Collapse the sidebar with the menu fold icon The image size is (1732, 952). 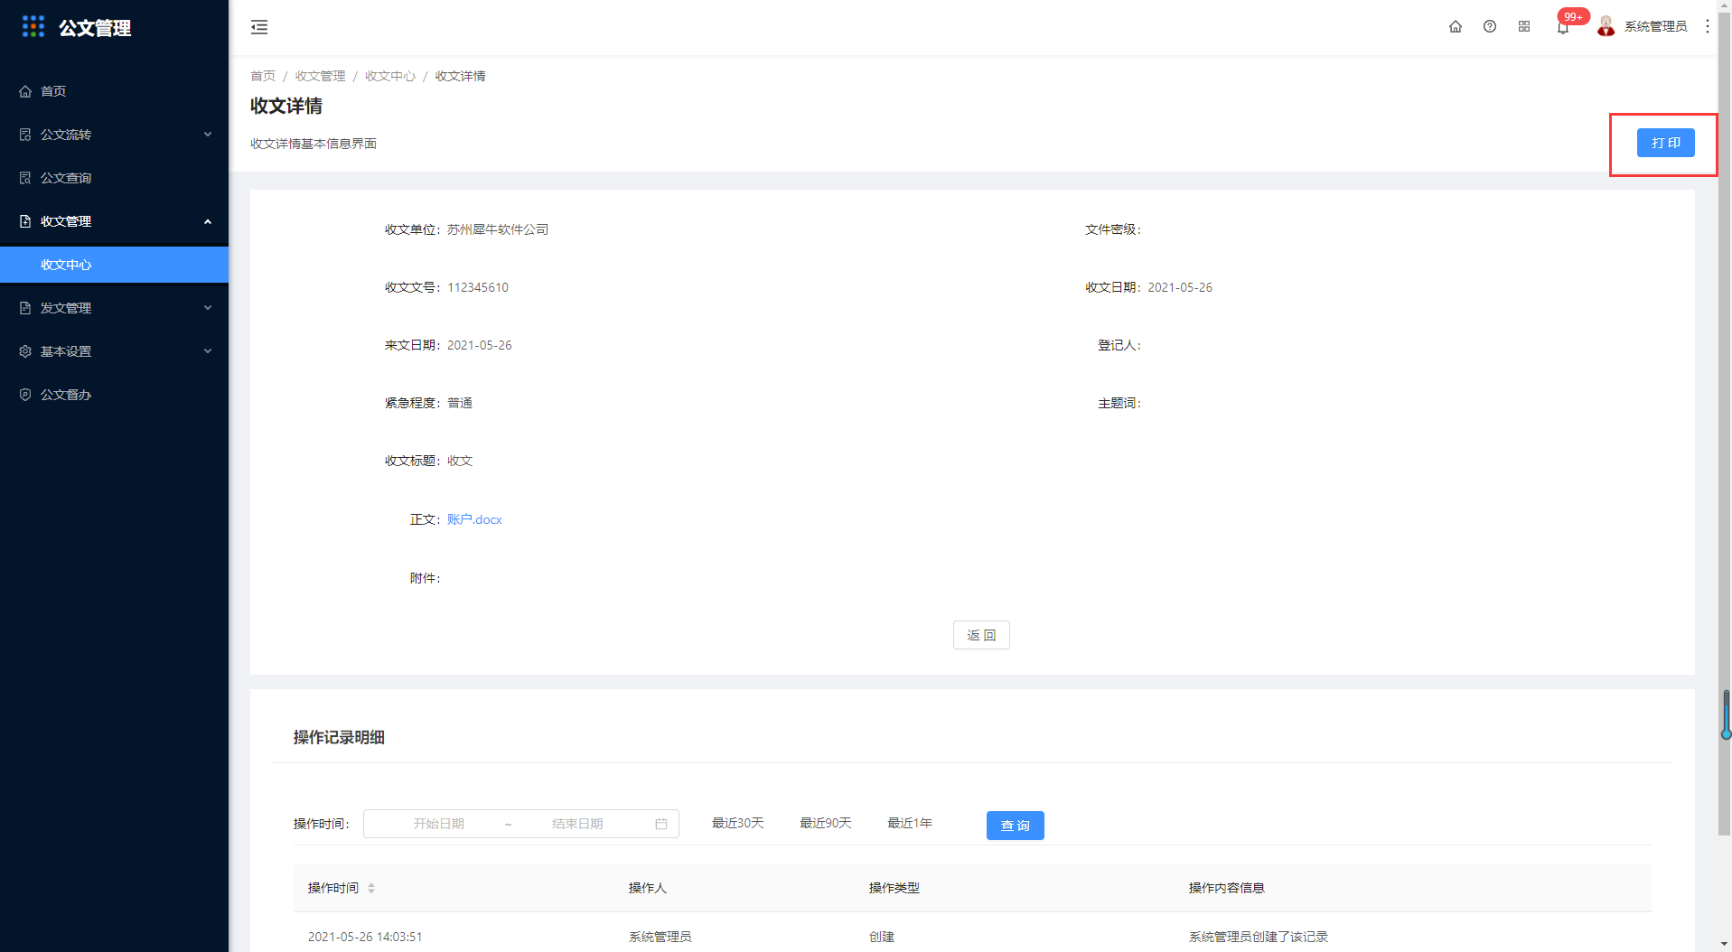(259, 27)
